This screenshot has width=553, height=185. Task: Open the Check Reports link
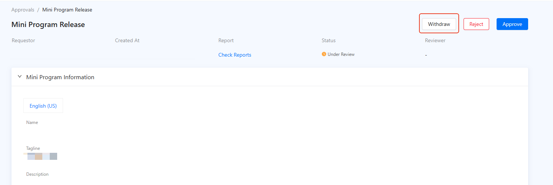235,55
